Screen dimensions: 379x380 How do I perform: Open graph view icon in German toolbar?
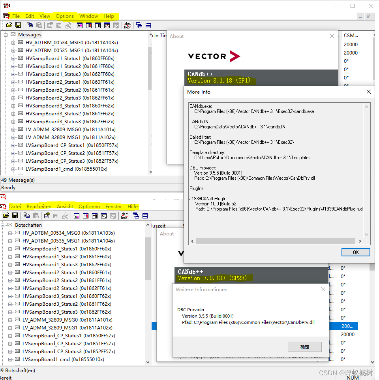(104, 216)
